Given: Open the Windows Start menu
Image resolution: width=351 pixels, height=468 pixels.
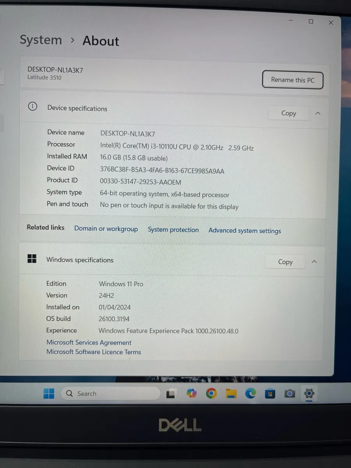Looking at the screenshot, I should coord(49,394).
